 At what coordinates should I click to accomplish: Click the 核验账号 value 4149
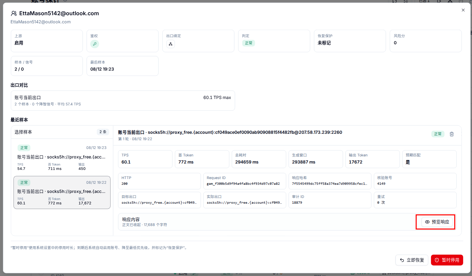(x=381, y=184)
